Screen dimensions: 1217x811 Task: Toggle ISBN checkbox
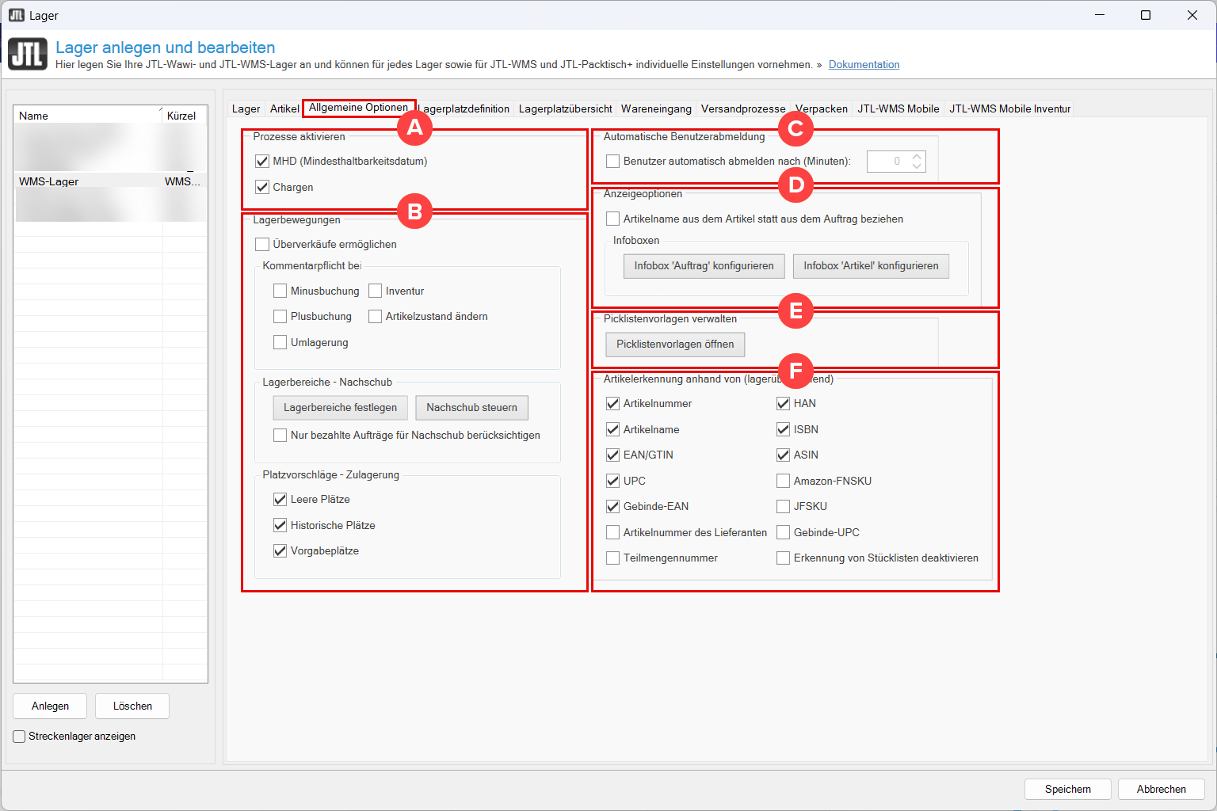783,430
